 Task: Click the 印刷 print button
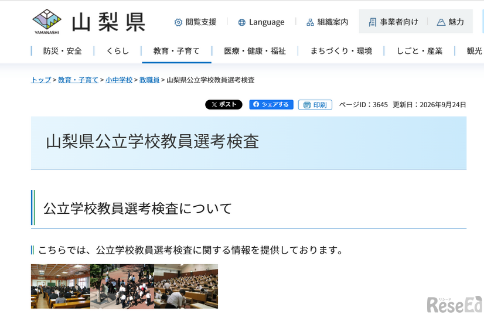pos(315,105)
